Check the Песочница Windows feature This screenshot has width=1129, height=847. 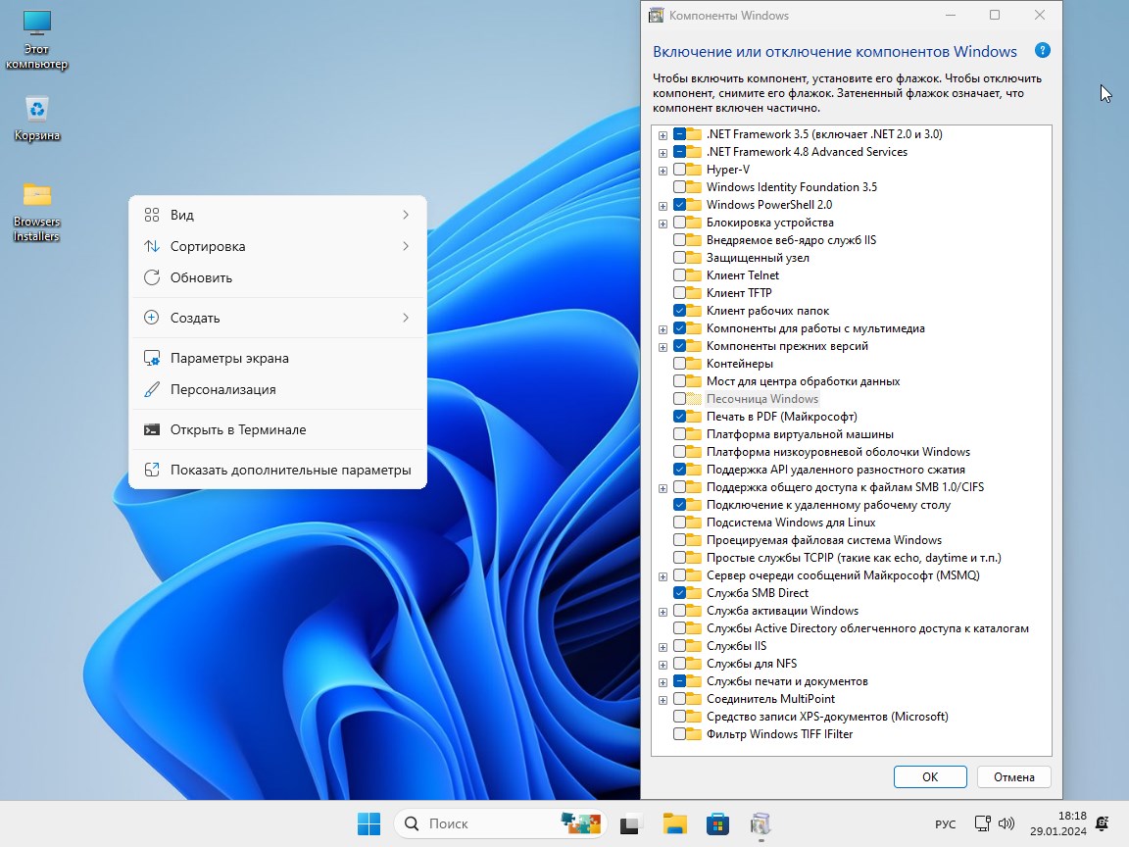click(x=680, y=399)
